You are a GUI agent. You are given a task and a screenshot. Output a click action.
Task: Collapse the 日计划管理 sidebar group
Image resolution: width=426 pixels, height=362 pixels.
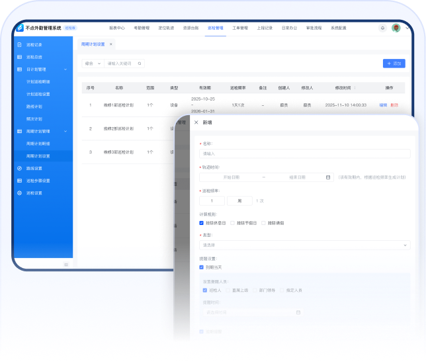coord(65,69)
